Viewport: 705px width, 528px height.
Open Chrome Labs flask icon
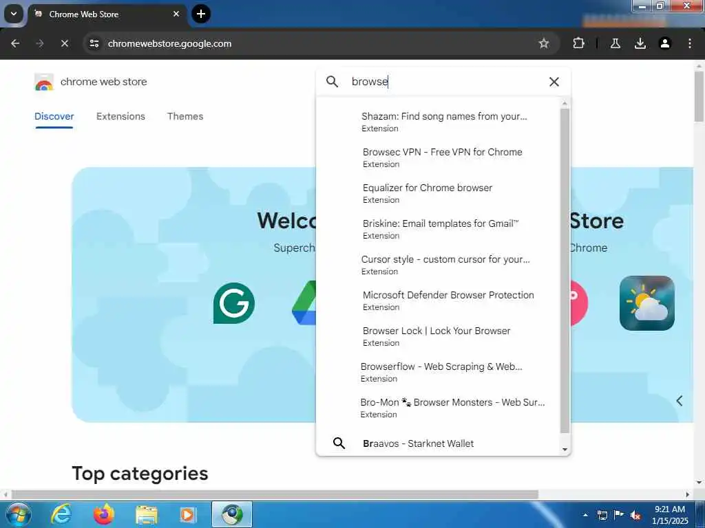pyautogui.click(x=615, y=43)
